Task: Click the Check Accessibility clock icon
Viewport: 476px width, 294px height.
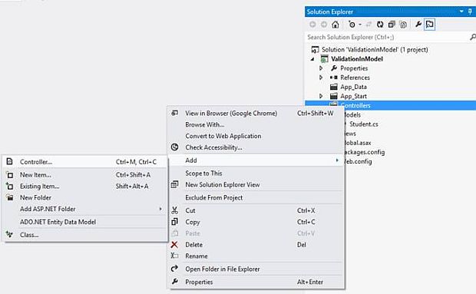Action: click(174, 147)
